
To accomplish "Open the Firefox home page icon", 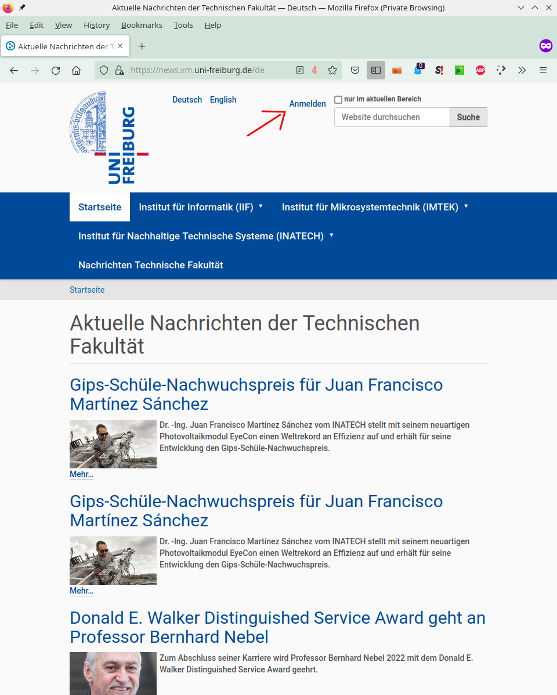I will pos(77,70).
